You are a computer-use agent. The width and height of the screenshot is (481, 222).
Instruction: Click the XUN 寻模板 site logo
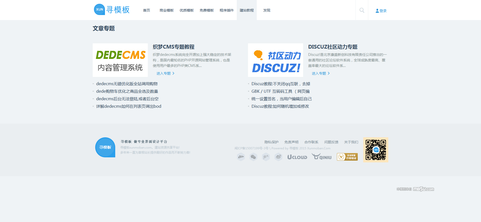112,10
